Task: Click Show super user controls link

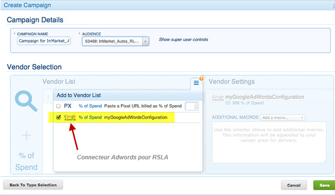Action: coord(183,40)
